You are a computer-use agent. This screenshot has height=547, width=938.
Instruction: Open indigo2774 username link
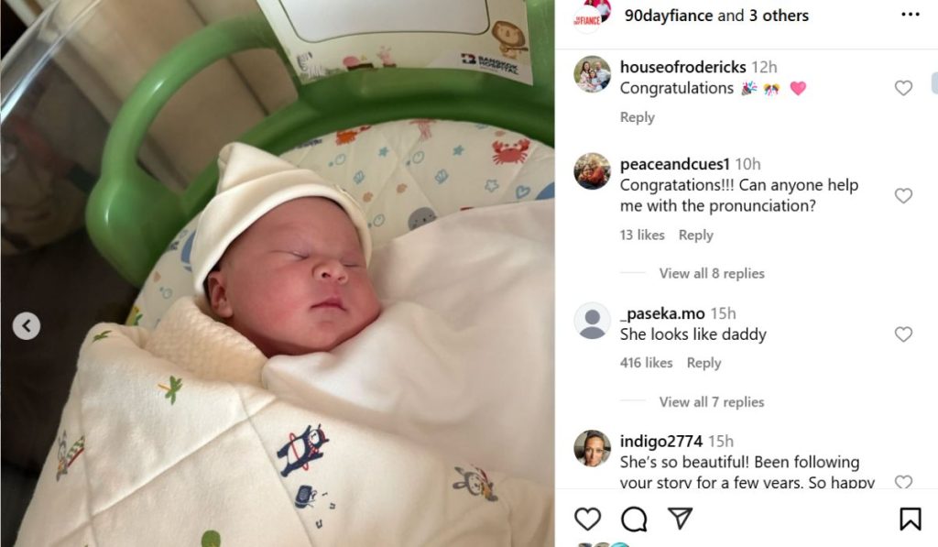click(x=661, y=441)
